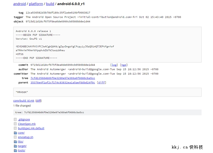This screenshot has height=153, width=213.
Task: Open the CleanSpec.mk file link
Action: pos(27,124)
